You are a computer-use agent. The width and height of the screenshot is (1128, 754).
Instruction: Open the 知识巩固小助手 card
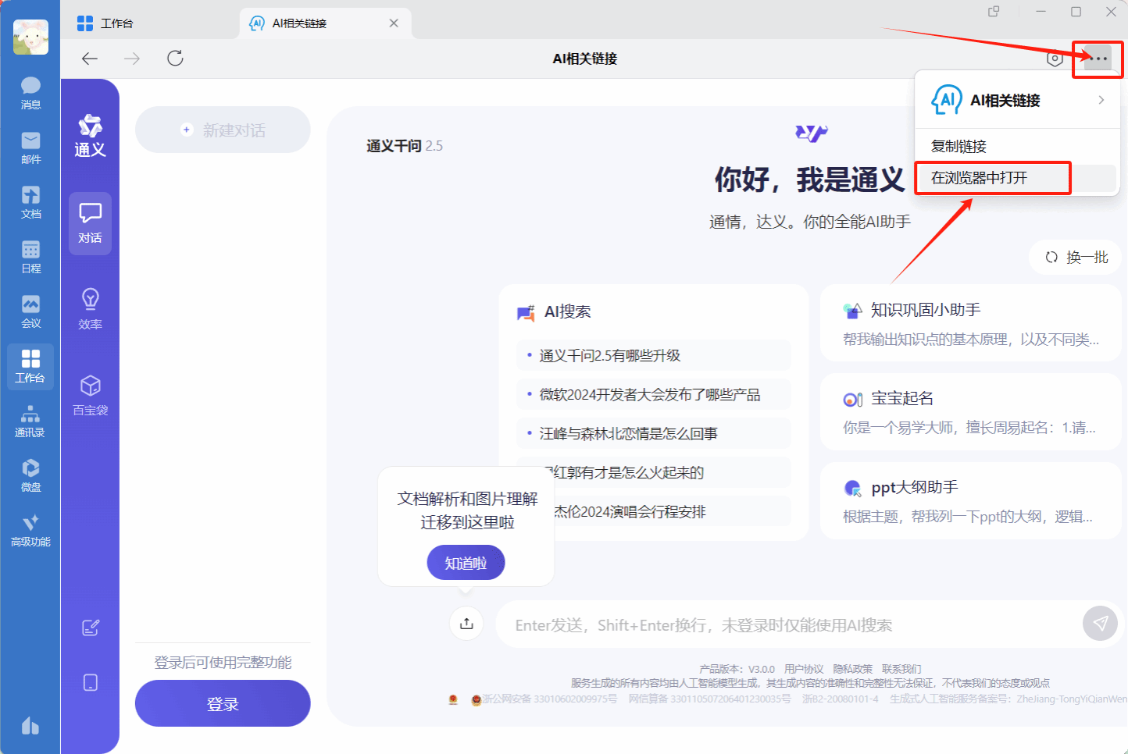tap(971, 324)
